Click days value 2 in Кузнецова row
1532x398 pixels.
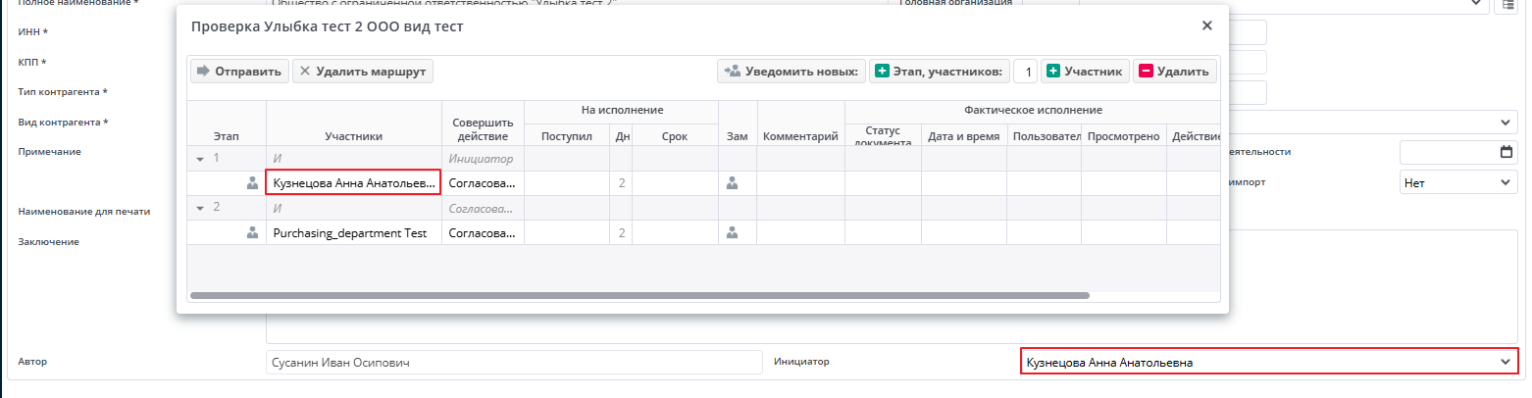(x=622, y=183)
